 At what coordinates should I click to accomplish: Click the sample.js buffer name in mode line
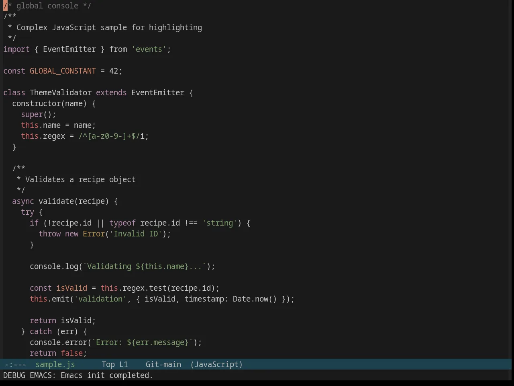coord(55,364)
